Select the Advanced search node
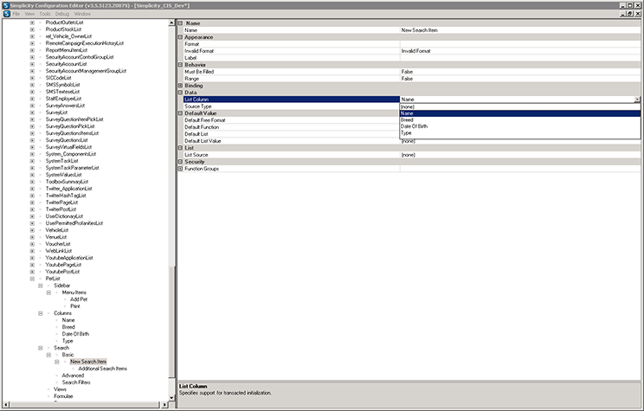 [73, 376]
